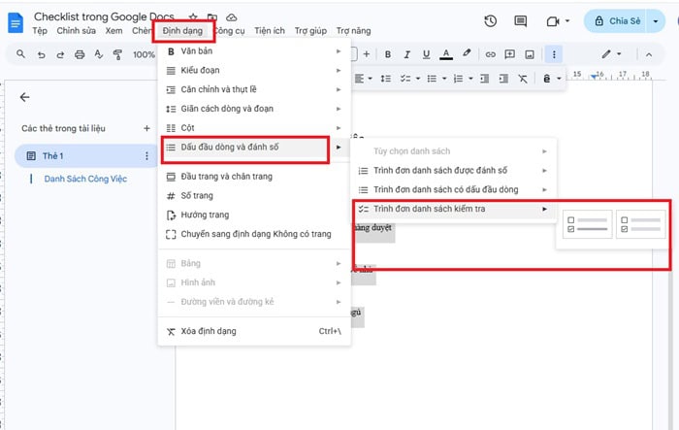The height and width of the screenshot is (430, 679).
Task: Open version history clock icon
Action: pyautogui.click(x=491, y=21)
